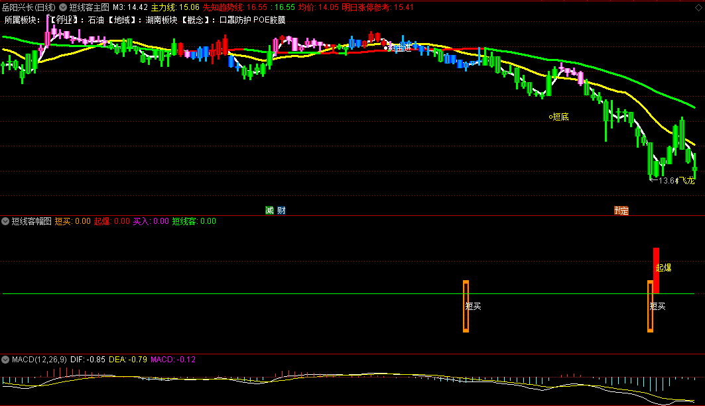The image size is (705, 406).
Task: Click the MACD: -0.12 value
Action: point(173,359)
